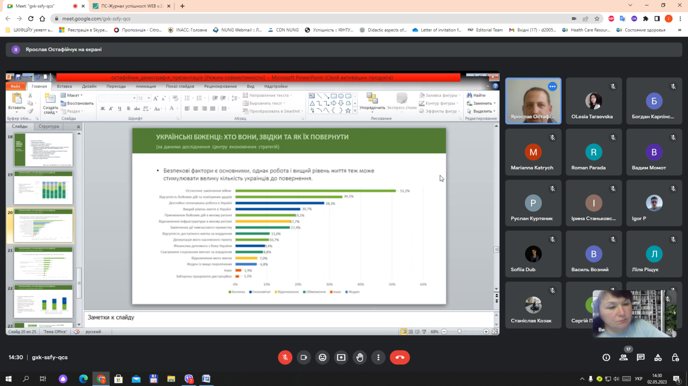Viewport: 688px width, 386px height.
Task: Show the people participants list
Action: pyautogui.click(x=623, y=358)
